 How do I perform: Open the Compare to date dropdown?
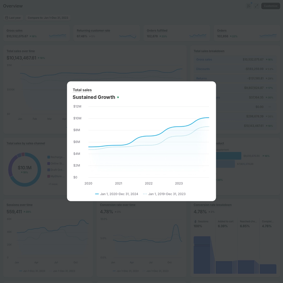[48, 18]
